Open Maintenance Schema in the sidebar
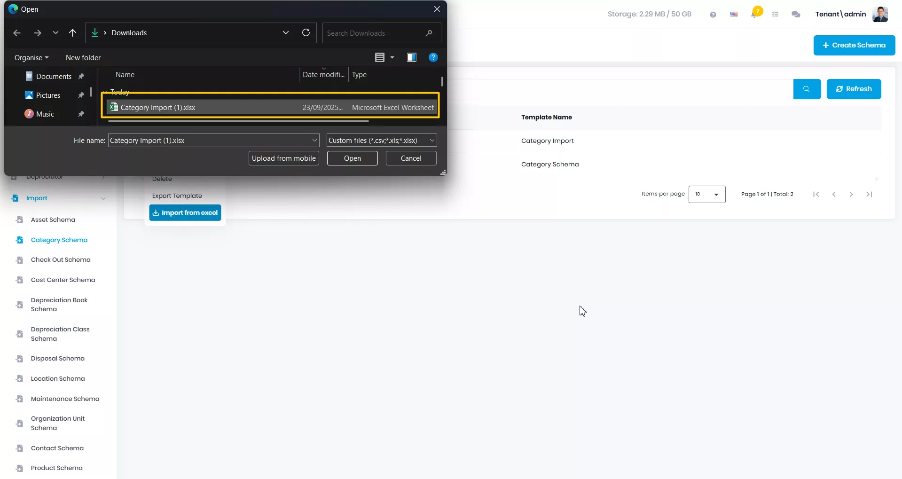This screenshot has height=479, width=902. (65, 399)
